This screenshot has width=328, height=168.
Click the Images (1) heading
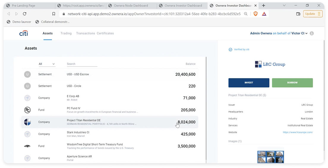coord(235,141)
